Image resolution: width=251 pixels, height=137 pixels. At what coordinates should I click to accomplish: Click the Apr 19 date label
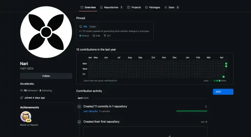(x=204, y=122)
